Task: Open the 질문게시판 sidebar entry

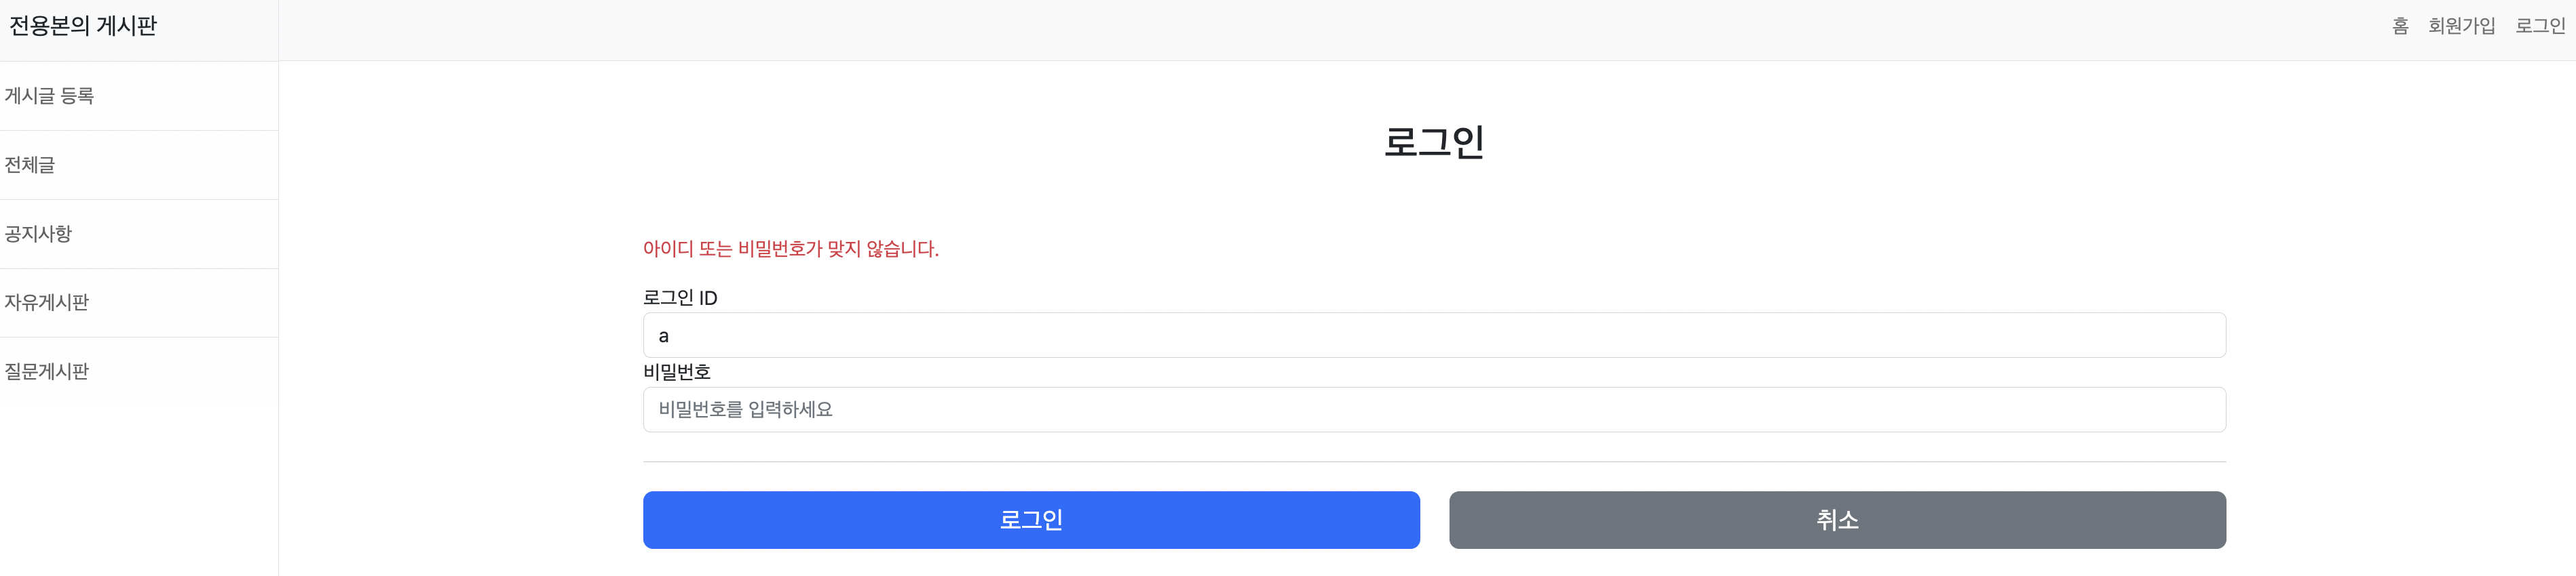Action: [x=139, y=371]
